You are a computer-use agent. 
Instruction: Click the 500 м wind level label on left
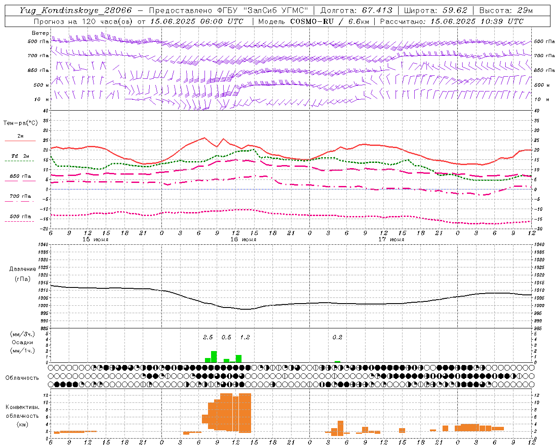pyautogui.click(x=42, y=85)
